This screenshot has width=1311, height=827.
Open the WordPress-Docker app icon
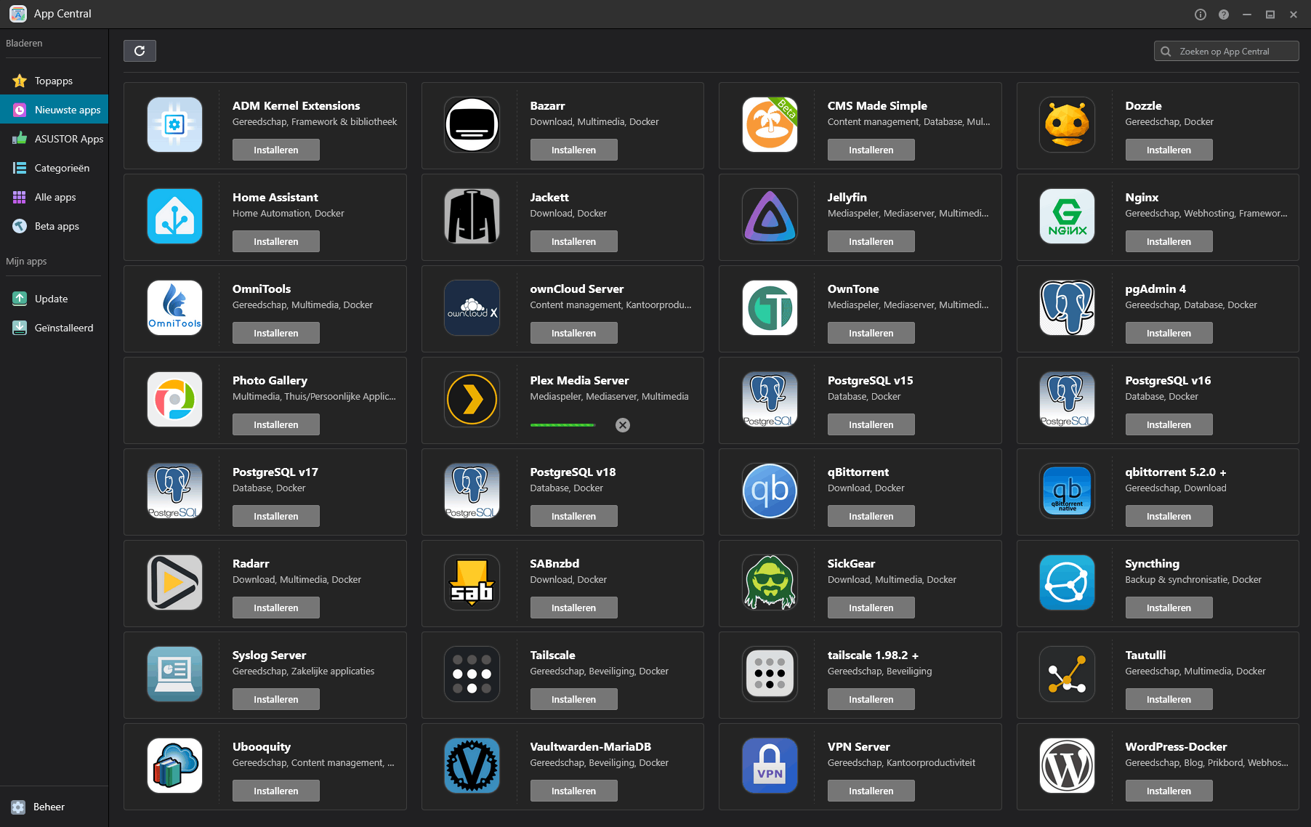pyautogui.click(x=1067, y=766)
